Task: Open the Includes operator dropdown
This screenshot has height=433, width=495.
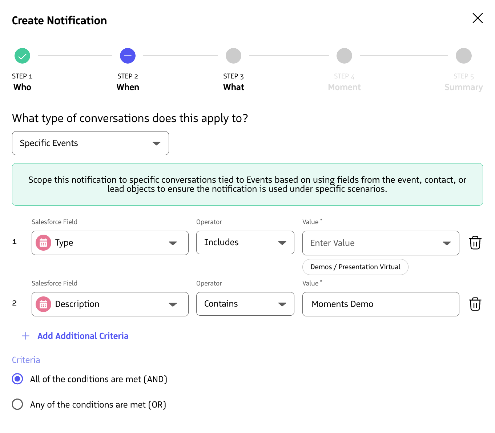Action: 282,243
